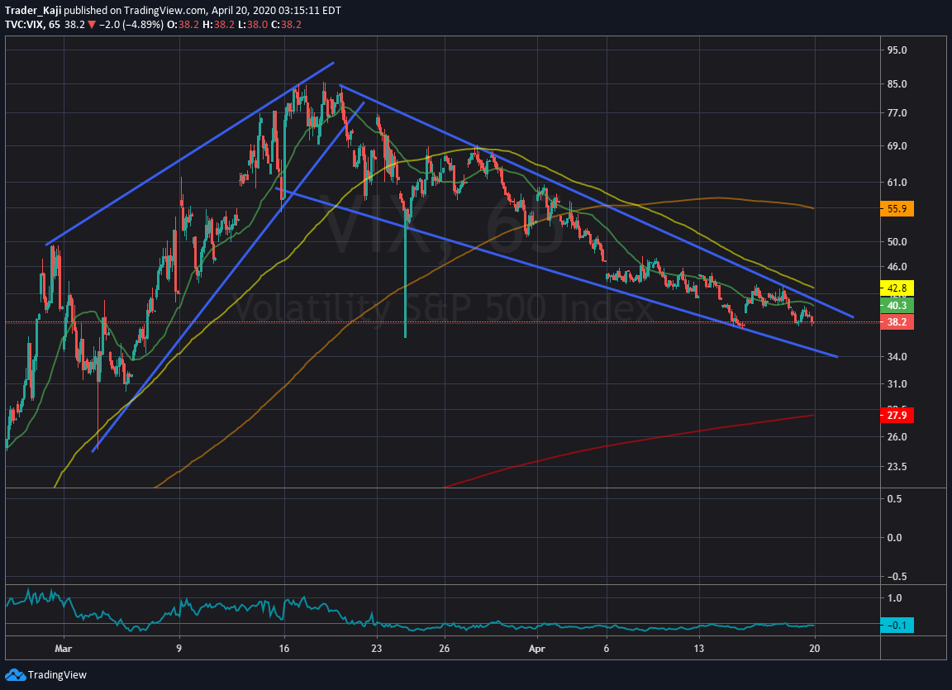Click the H:38.2 high value
This screenshot has height=690, width=952.
click(217, 25)
